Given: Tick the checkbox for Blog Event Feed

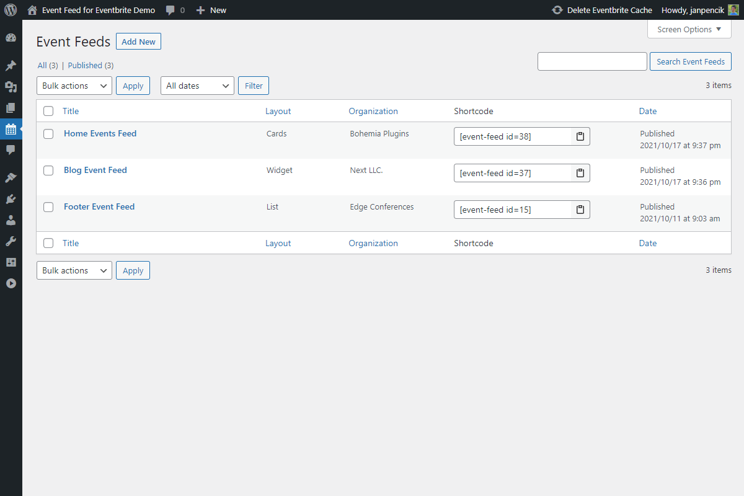Looking at the screenshot, I should point(48,170).
